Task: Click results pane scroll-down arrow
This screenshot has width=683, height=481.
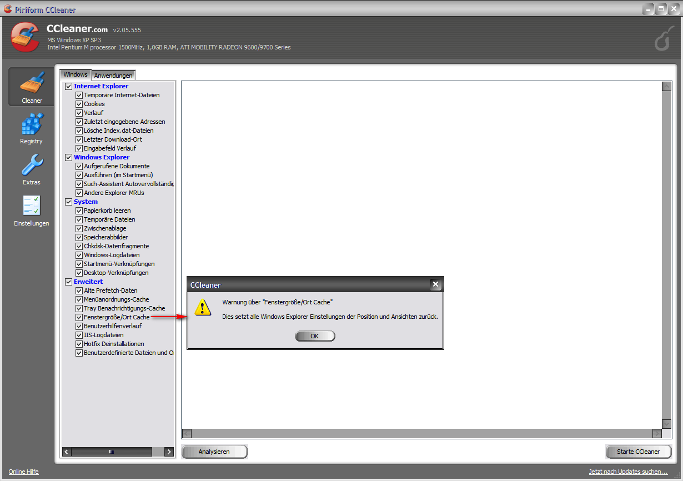Action: (x=667, y=424)
